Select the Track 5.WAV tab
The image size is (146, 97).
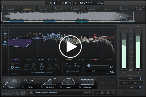78,8
